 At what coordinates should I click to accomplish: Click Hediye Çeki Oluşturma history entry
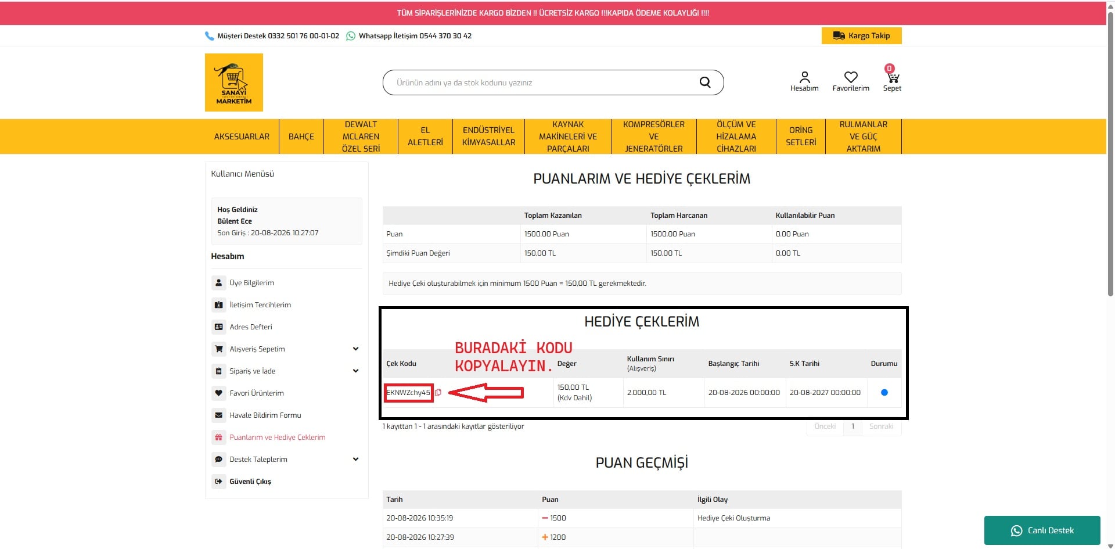pyautogui.click(x=733, y=518)
